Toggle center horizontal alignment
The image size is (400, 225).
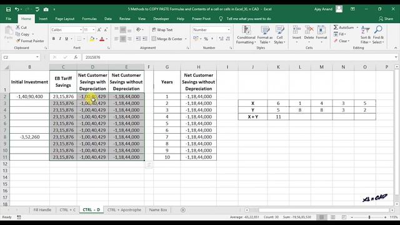[123, 39]
